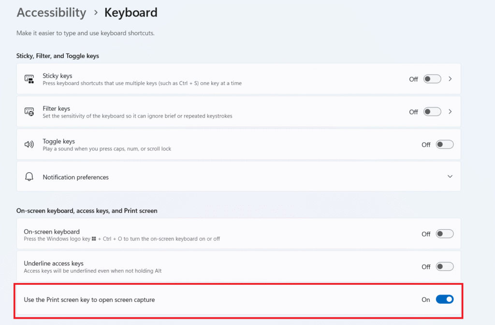The width and height of the screenshot is (495, 325).
Task: Enable the Toggle keys sound switch
Action: tap(444, 145)
